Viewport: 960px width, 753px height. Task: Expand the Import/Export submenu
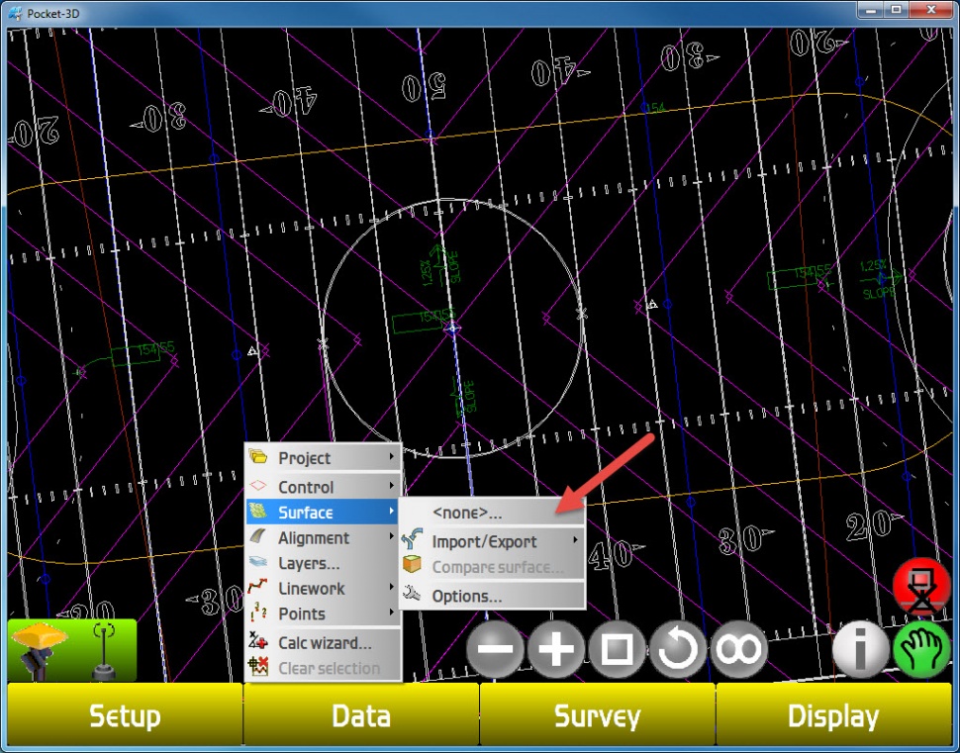[492, 542]
